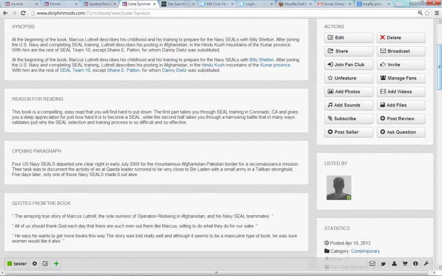Click the info circle icon in bottom bar

(x=415, y=264)
